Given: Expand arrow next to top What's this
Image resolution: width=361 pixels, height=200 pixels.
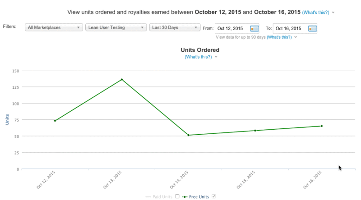Looking at the screenshot, I should click(x=333, y=12).
